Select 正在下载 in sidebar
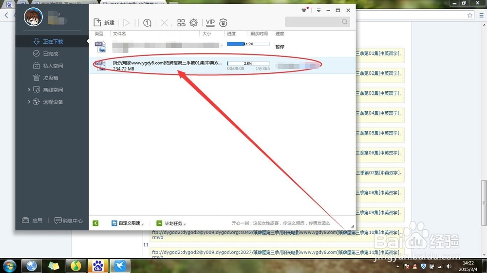Screen dimensions: 487x273 pyautogui.click(x=52, y=41)
